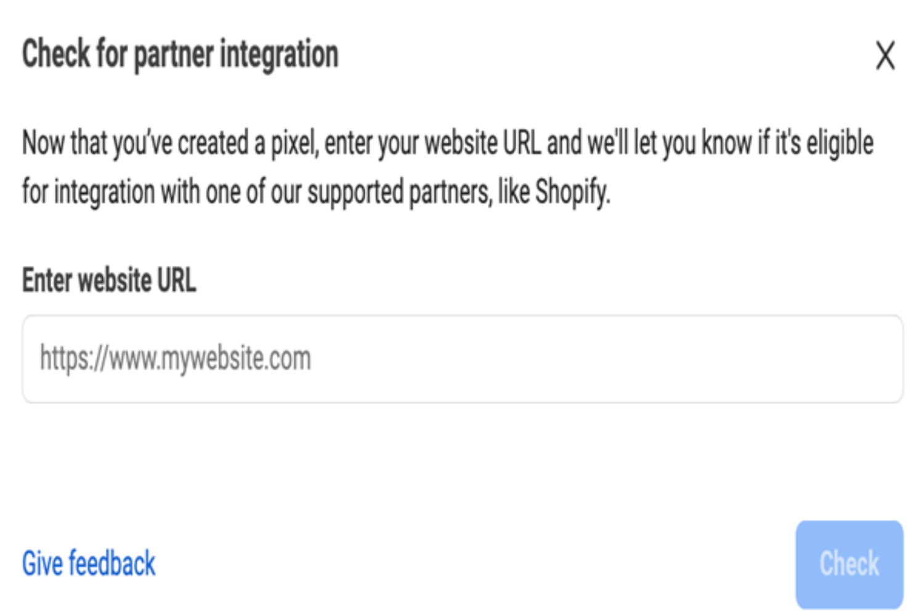Open the Give feedback link

(89, 564)
